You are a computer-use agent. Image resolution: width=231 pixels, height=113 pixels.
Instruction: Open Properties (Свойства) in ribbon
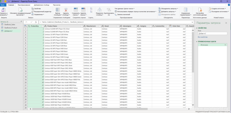[x=36, y=9]
